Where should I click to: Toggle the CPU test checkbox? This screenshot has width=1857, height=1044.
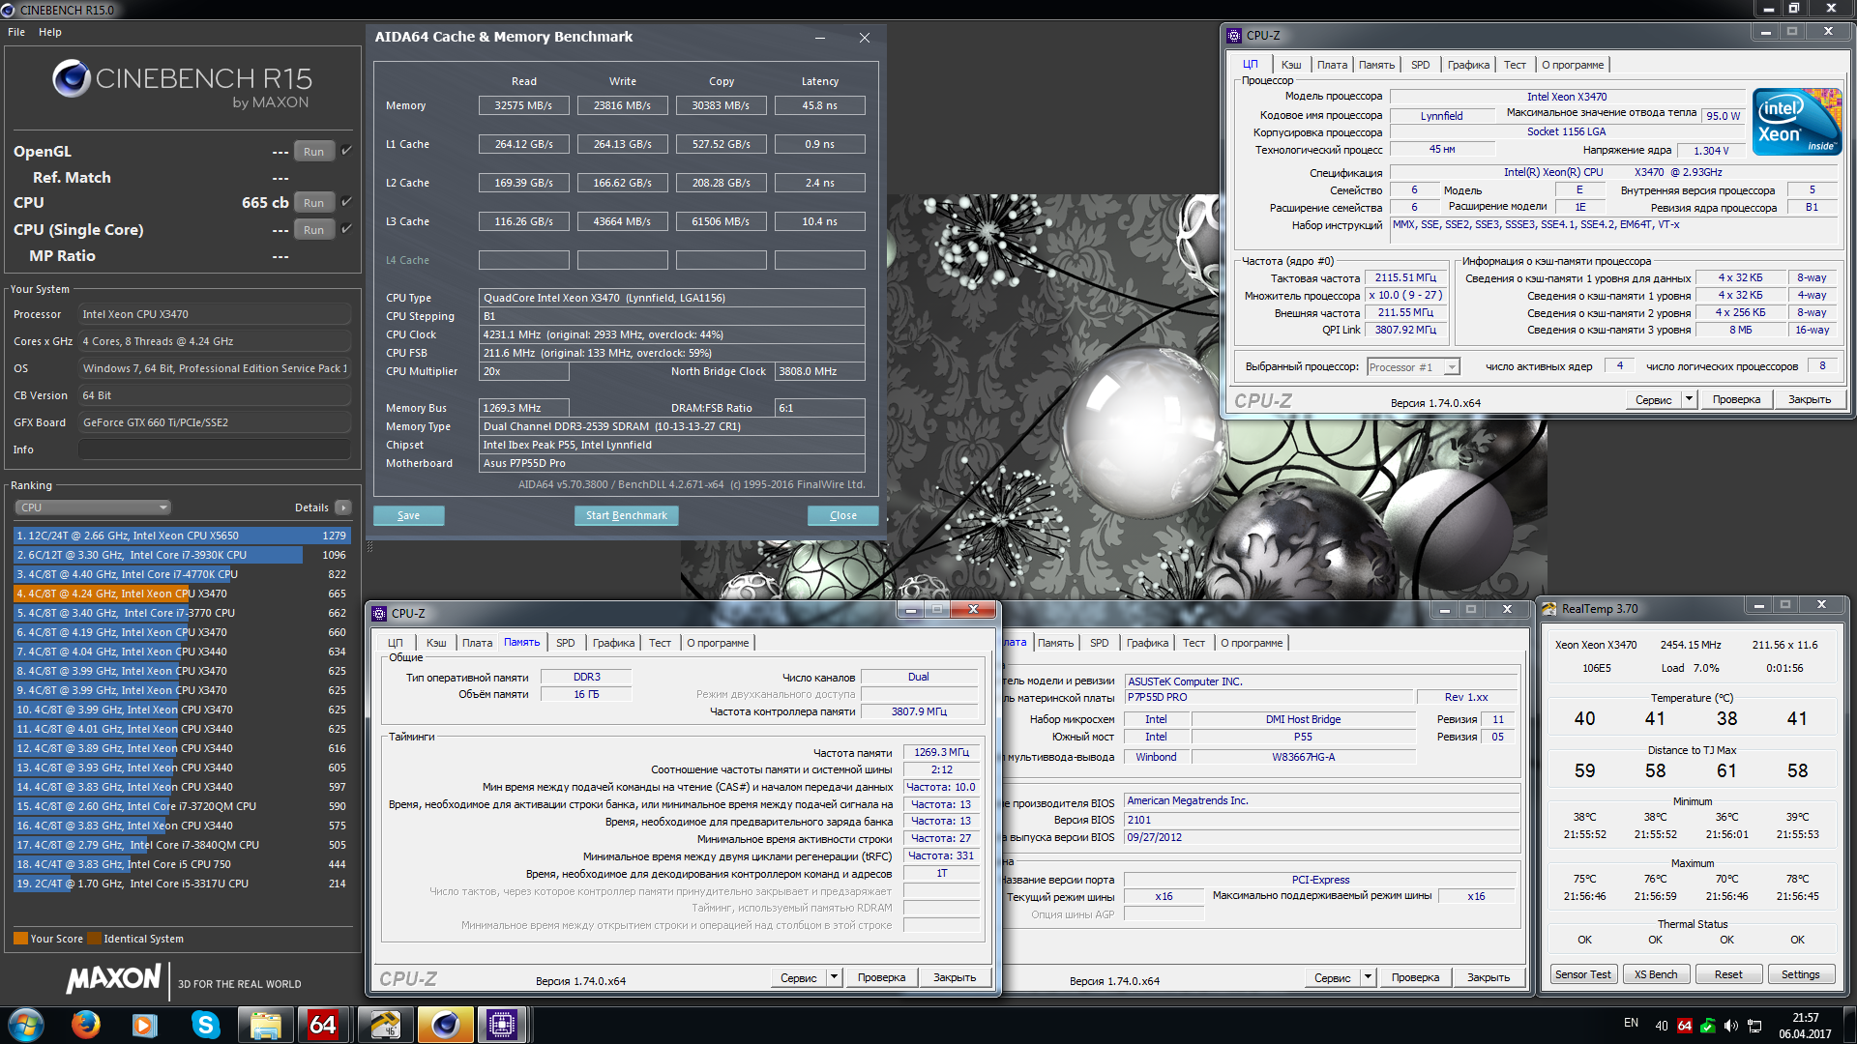tap(346, 202)
